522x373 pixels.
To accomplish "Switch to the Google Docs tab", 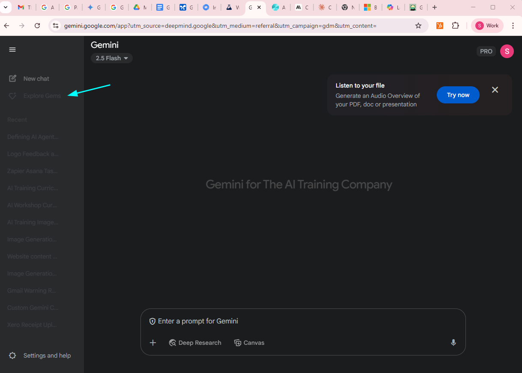I will (163, 7).
